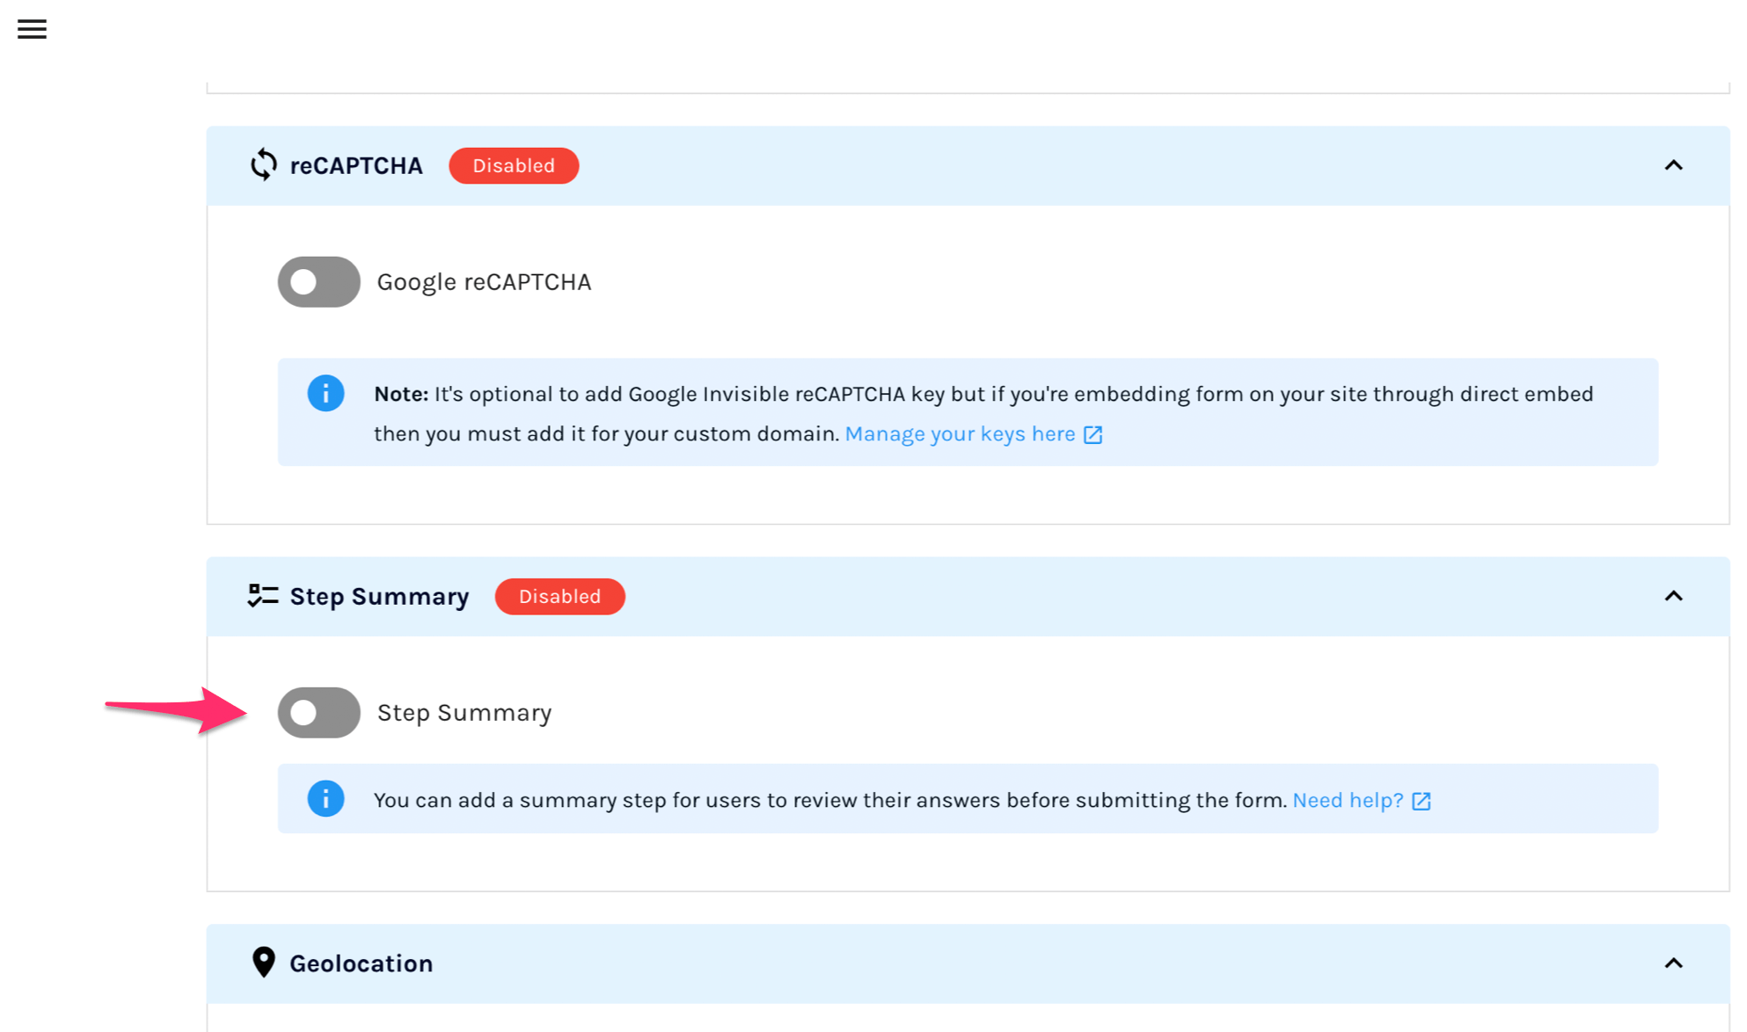
Task: Enable the Google reCAPTCHA toggle
Action: pyautogui.click(x=318, y=282)
